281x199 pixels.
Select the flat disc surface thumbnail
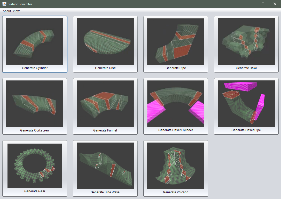coord(105,41)
